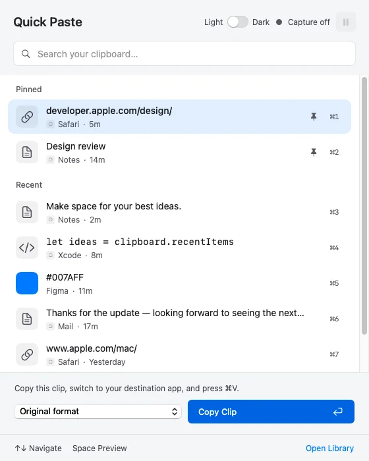Select Thanks for the update clip text
Image resolution: width=369 pixels, height=461 pixels.
pos(175,313)
